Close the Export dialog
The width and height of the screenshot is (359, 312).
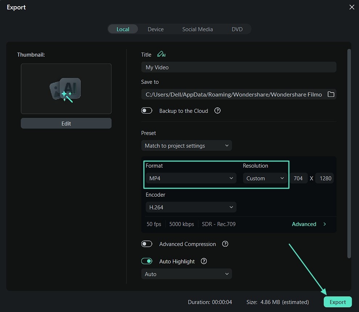[351, 7]
